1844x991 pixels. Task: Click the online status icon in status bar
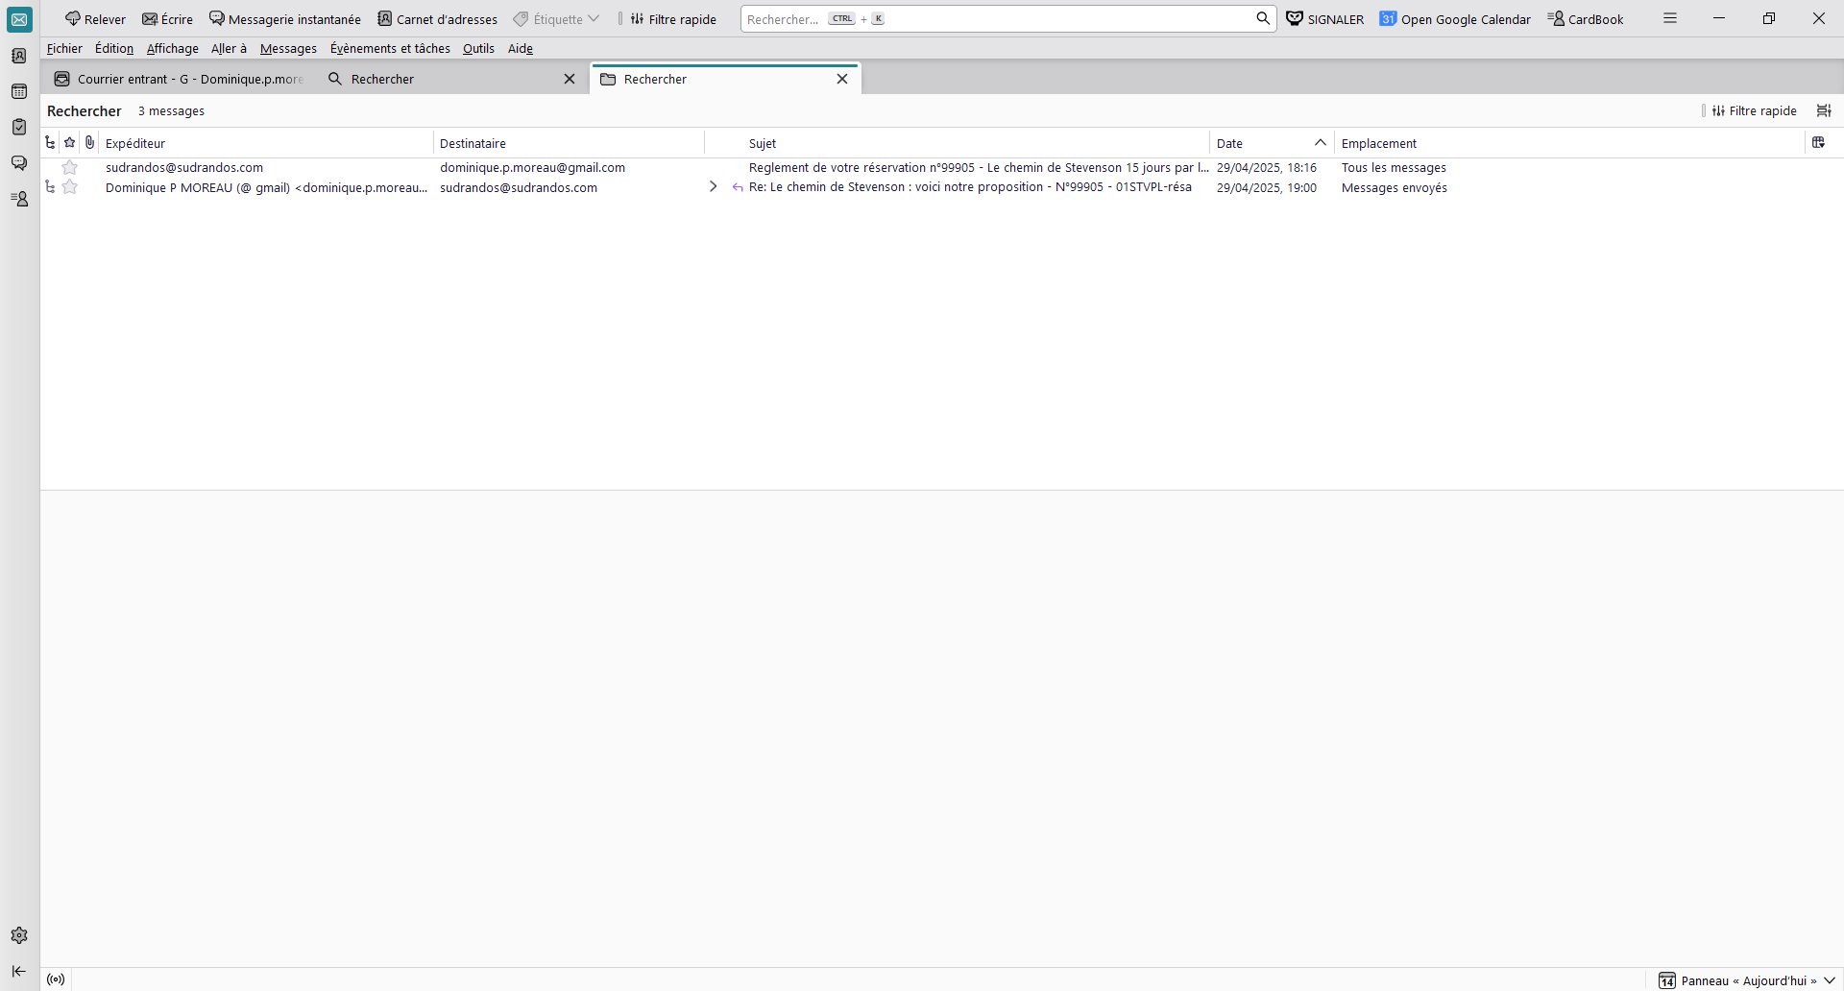(x=56, y=979)
